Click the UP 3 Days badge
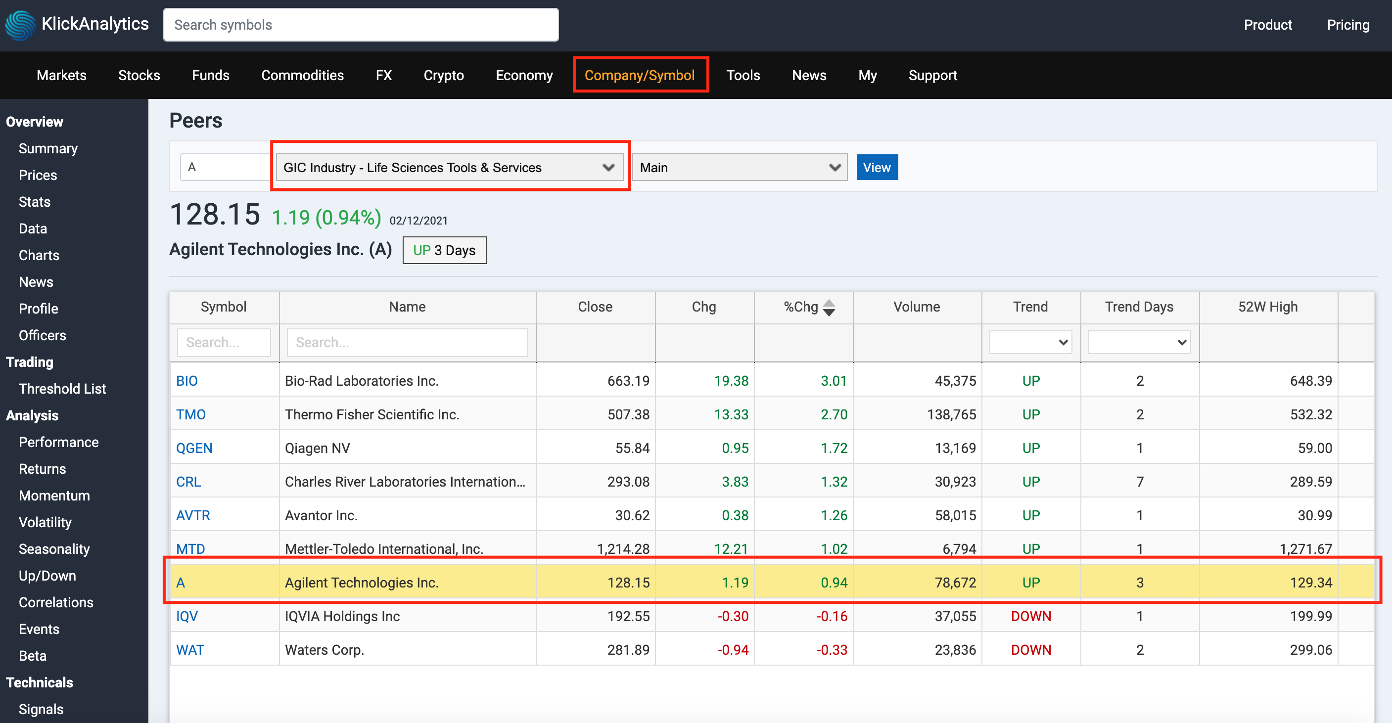 pyautogui.click(x=444, y=251)
